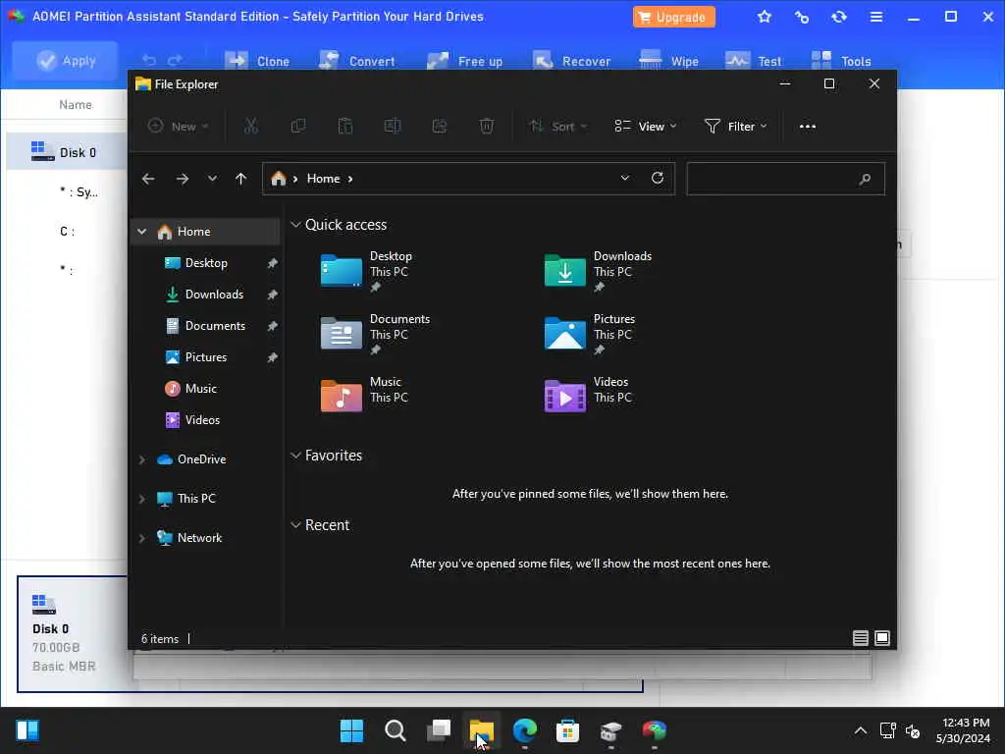
Task: Select the C: partition in AOMEI list
Action: coord(68,232)
